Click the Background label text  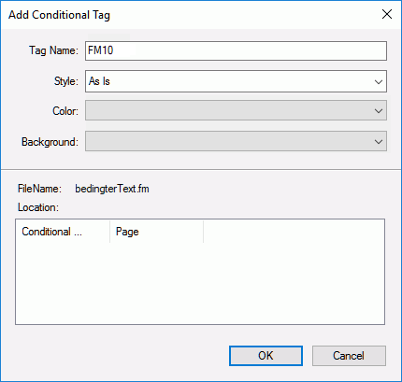tap(50, 142)
